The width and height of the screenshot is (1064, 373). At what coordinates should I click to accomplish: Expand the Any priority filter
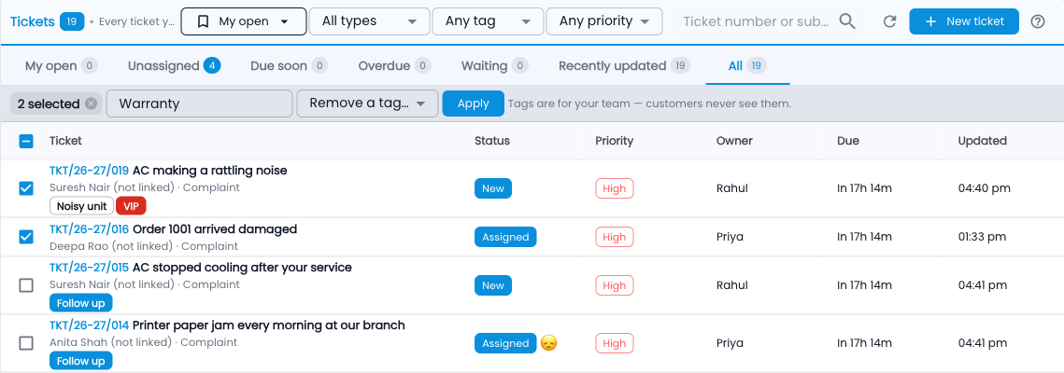click(603, 21)
